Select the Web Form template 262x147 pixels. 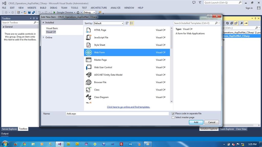(127, 52)
